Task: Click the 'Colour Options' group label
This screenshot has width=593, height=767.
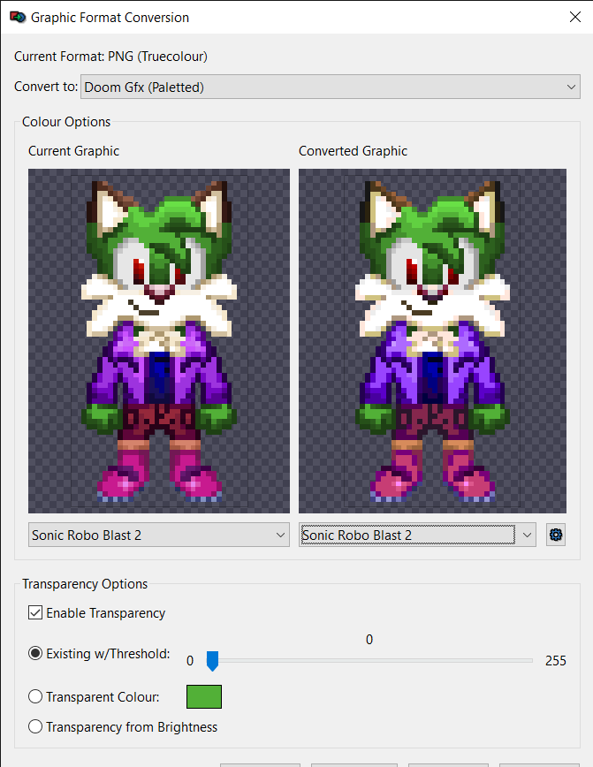Action: (x=66, y=122)
